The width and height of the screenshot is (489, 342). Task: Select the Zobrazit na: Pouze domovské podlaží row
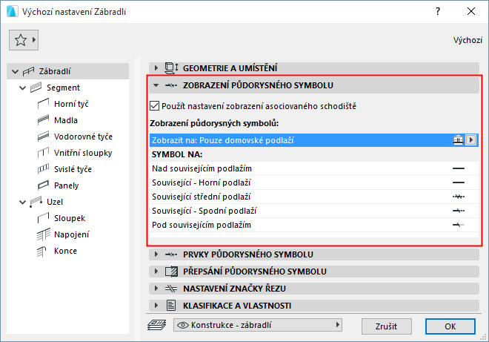(314, 140)
